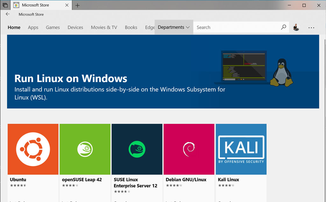Click the Kali Linux title
The height and width of the screenshot is (202, 326).
(229, 179)
